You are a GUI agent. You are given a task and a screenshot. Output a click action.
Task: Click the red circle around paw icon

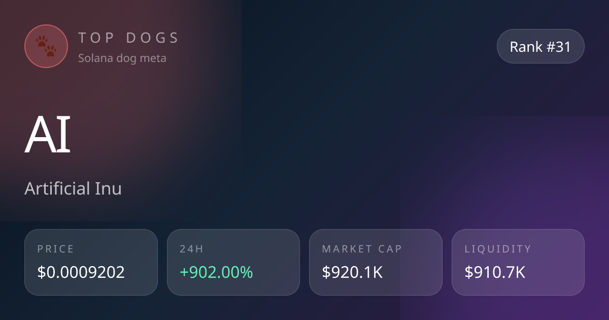click(46, 46)
